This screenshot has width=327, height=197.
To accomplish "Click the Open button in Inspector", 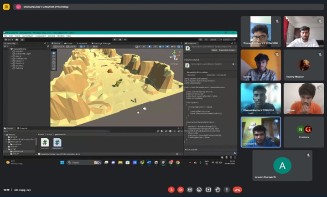I will (x=214, y=50).
